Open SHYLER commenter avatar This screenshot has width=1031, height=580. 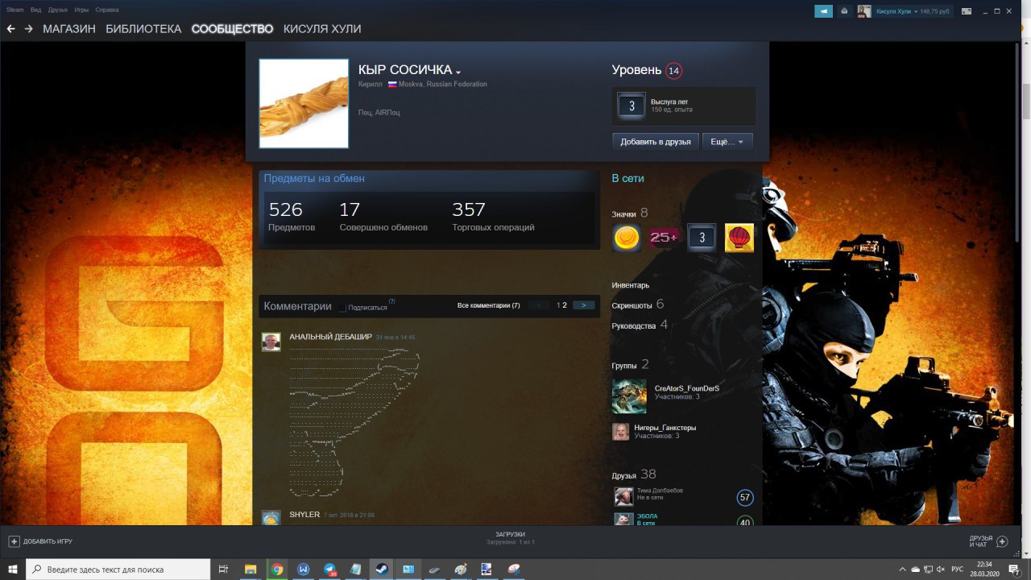pos(271,518)
